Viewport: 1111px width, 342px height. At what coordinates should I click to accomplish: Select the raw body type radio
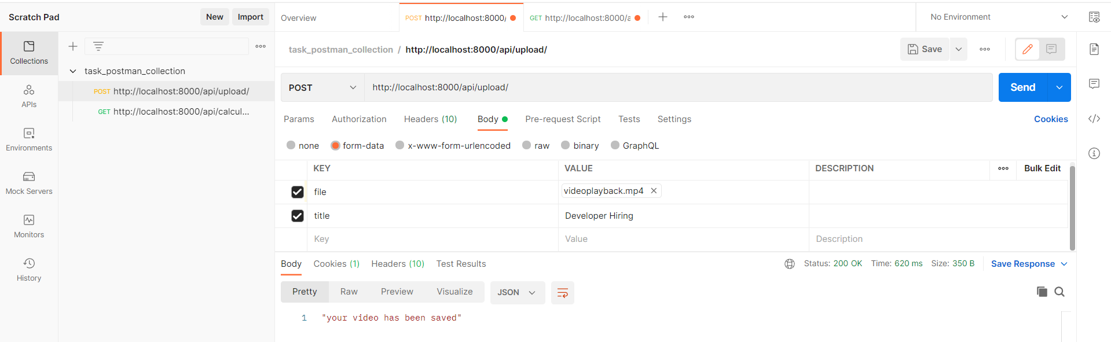click(x=526, y=145)
